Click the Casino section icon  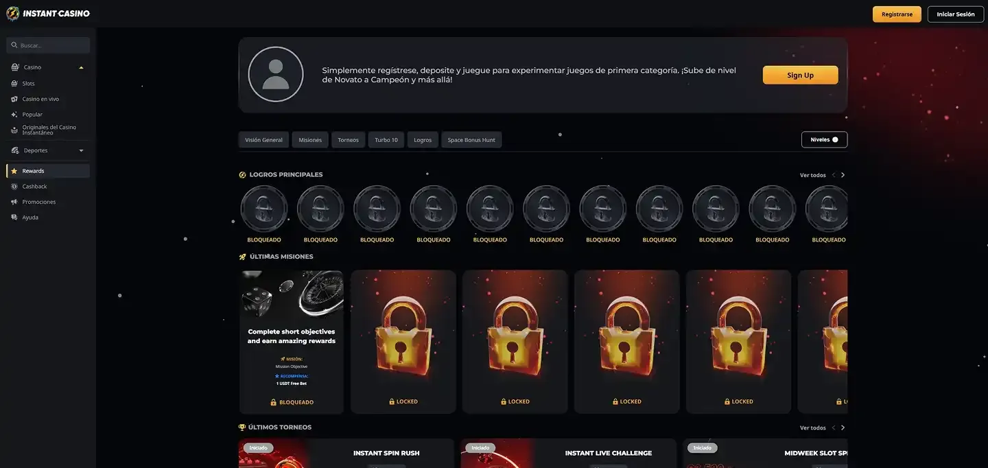pyautogui.click(x=15, y=67)
